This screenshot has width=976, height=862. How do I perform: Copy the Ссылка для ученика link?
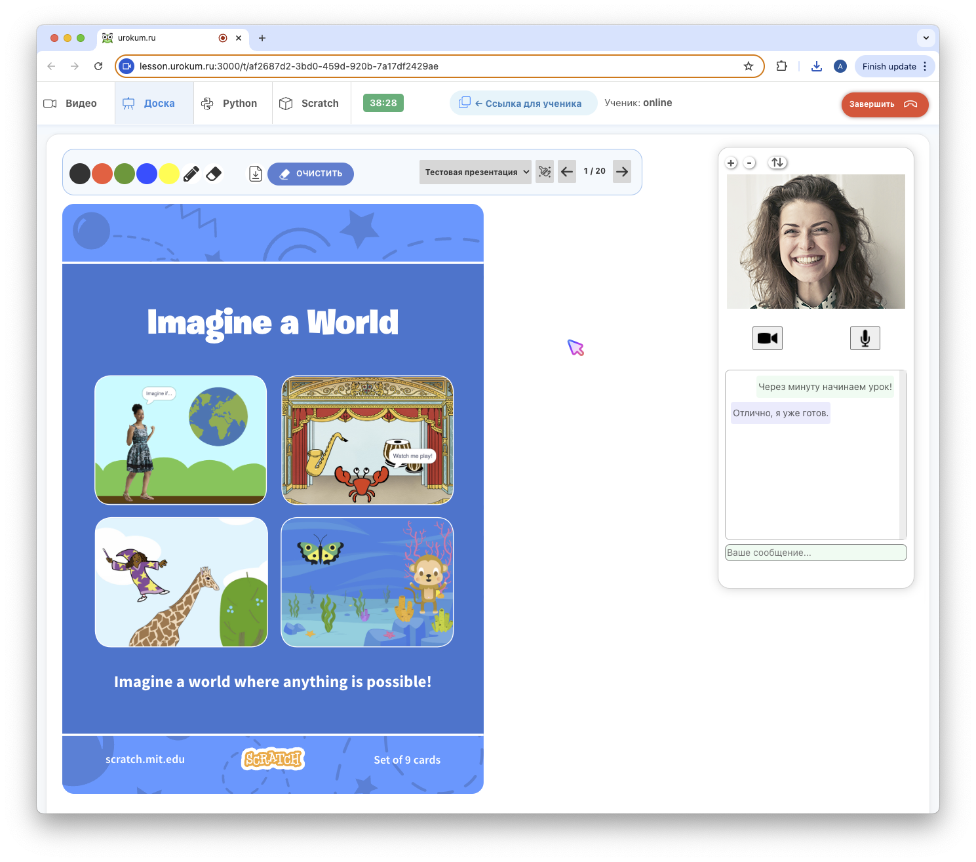tap(523, 104)
